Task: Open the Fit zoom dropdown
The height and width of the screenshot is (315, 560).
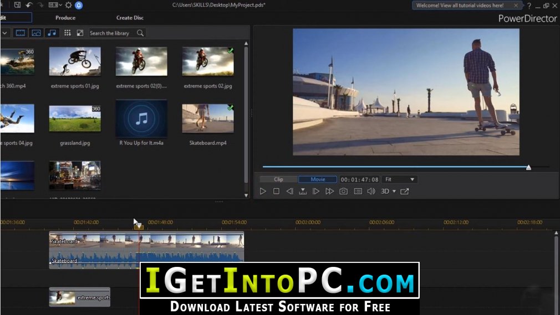Action: [400, 179]
